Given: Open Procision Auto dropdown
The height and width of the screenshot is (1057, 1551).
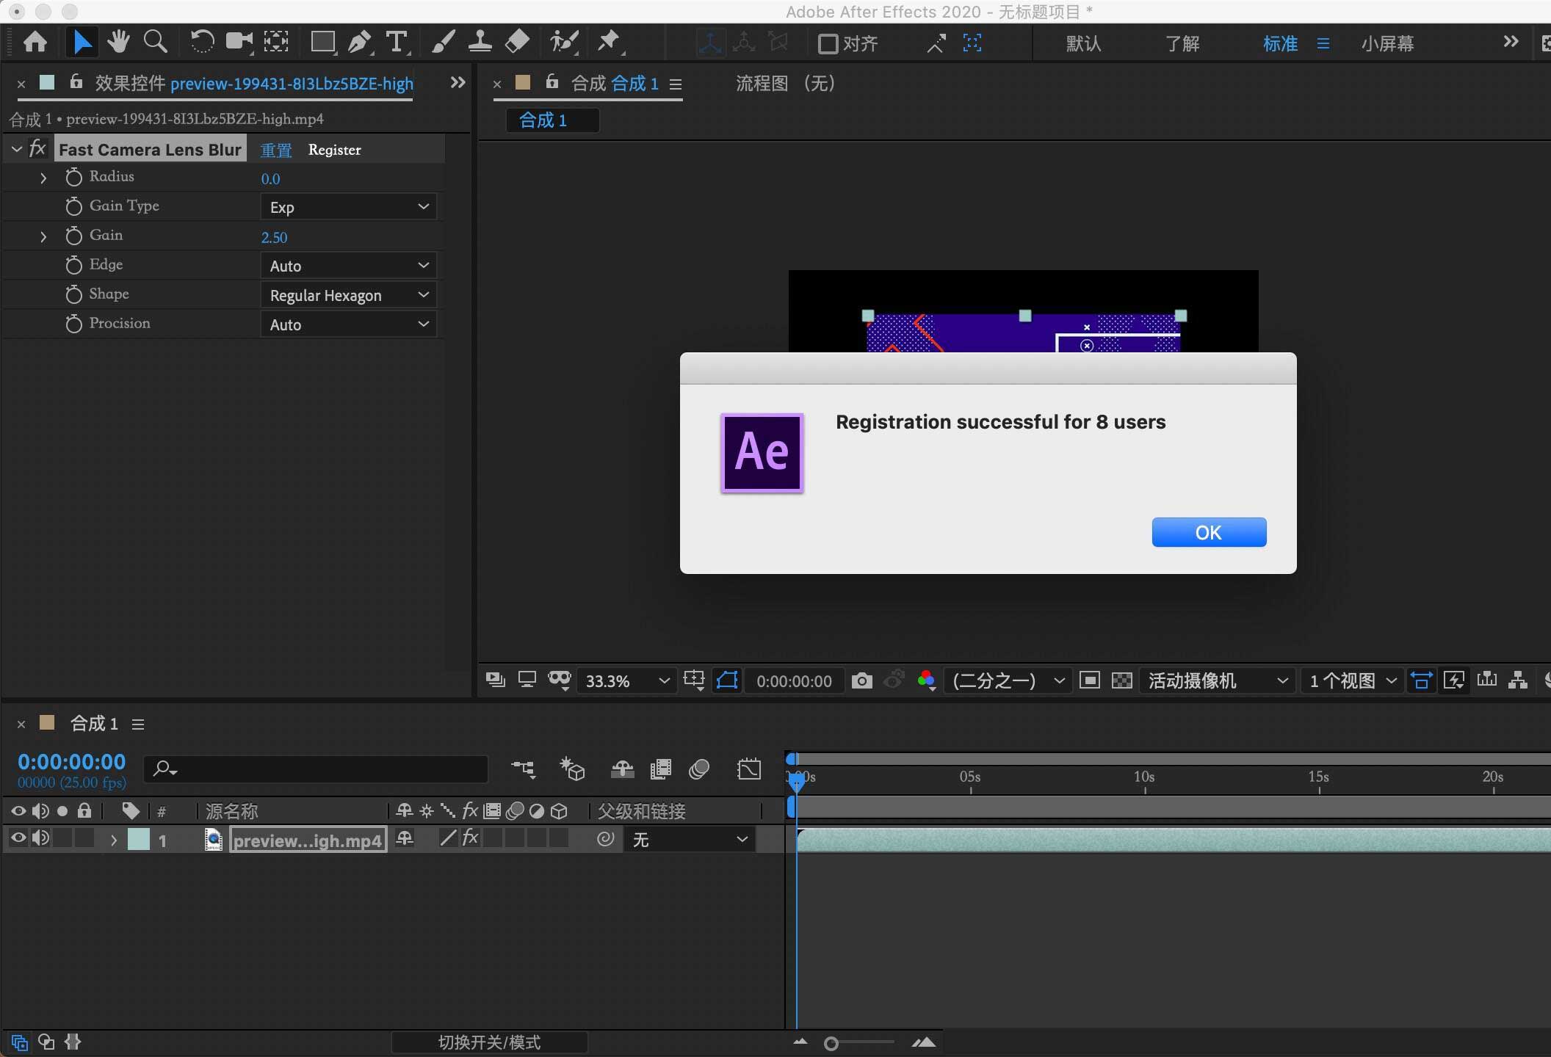Looking at the screenshot, I should 349,324.
